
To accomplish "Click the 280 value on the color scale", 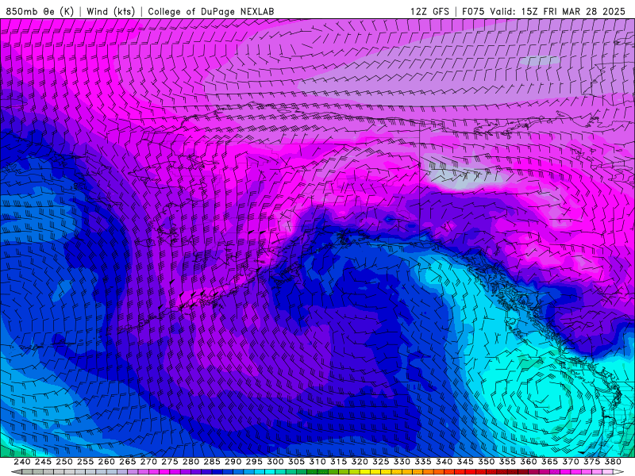I will tap(190, 462).
